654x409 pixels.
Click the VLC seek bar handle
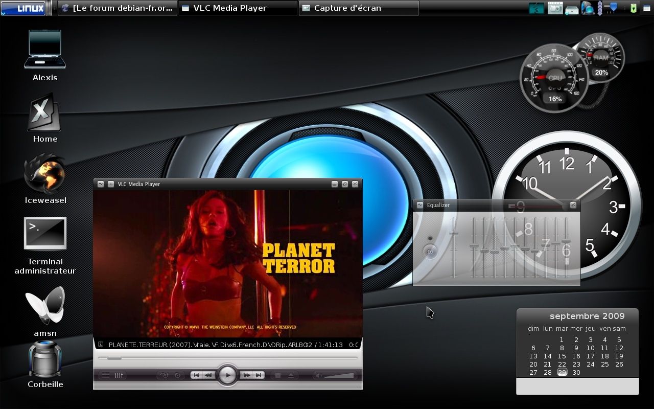[114, 358]
